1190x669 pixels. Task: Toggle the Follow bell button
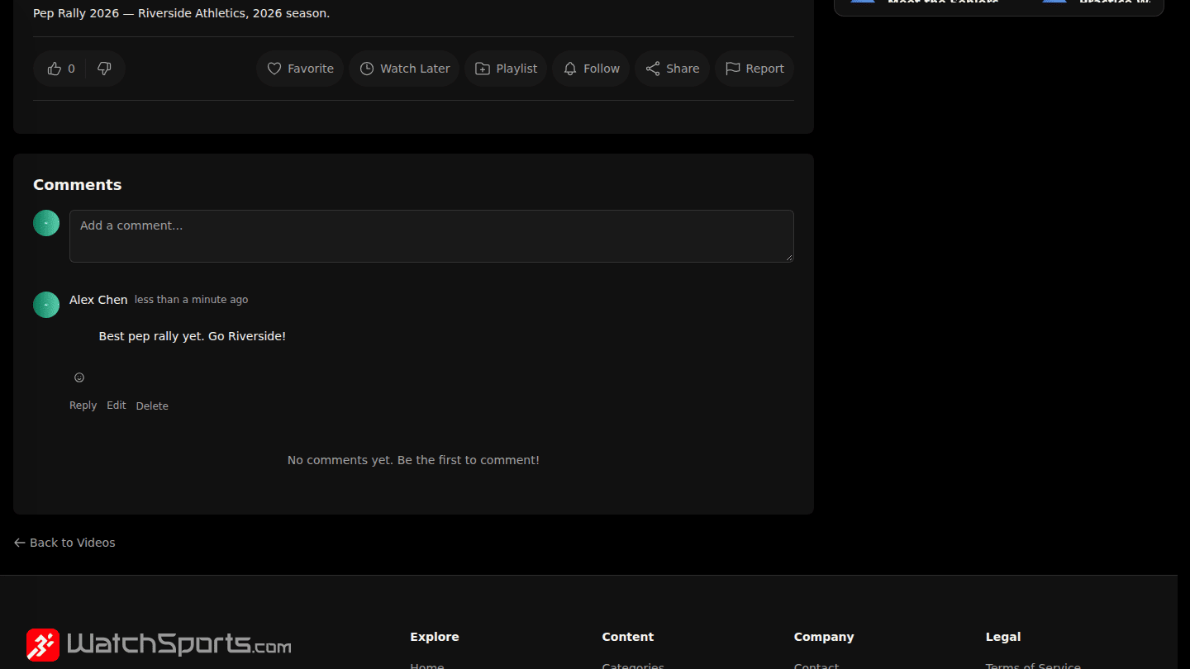591,69
